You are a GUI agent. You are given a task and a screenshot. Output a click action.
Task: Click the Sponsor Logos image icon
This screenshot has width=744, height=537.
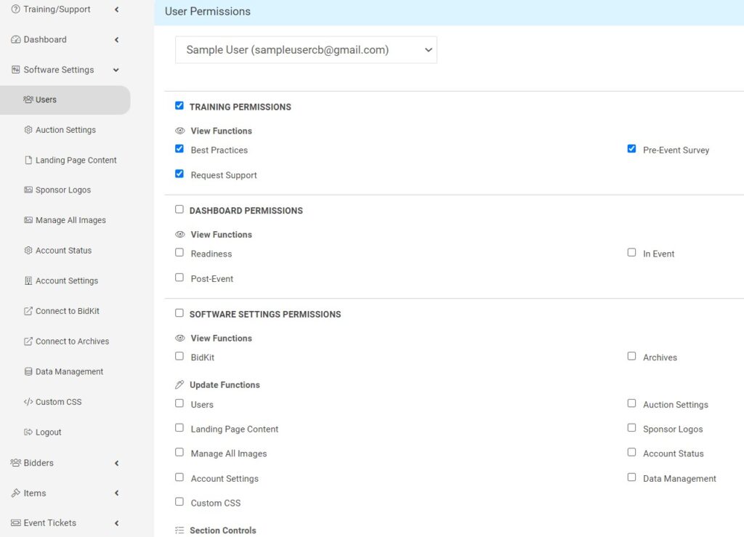coord(28,190)
